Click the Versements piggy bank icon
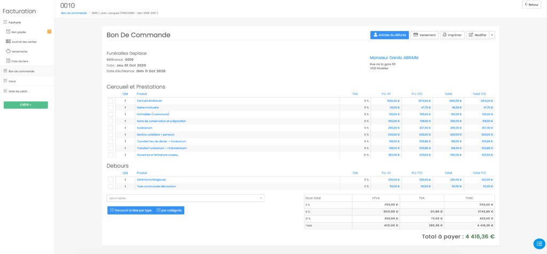Image resolution: width=547 pixels, height=254 pixels. 9,51
